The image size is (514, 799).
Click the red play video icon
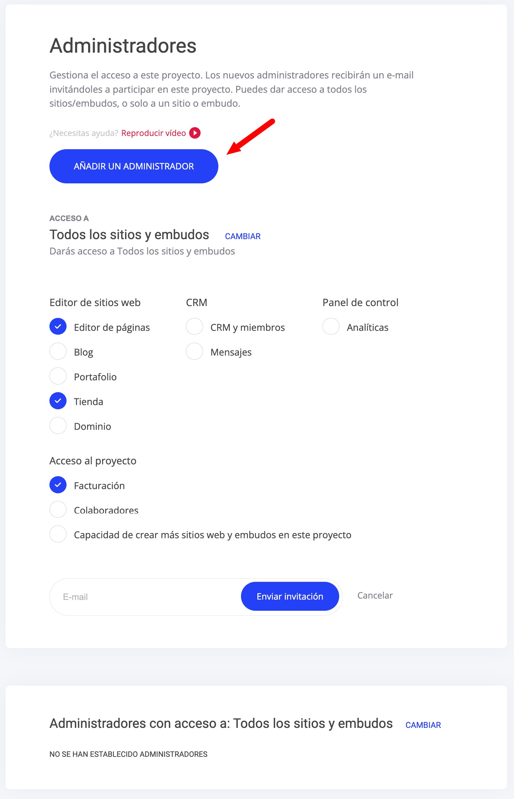click(195, 133)
